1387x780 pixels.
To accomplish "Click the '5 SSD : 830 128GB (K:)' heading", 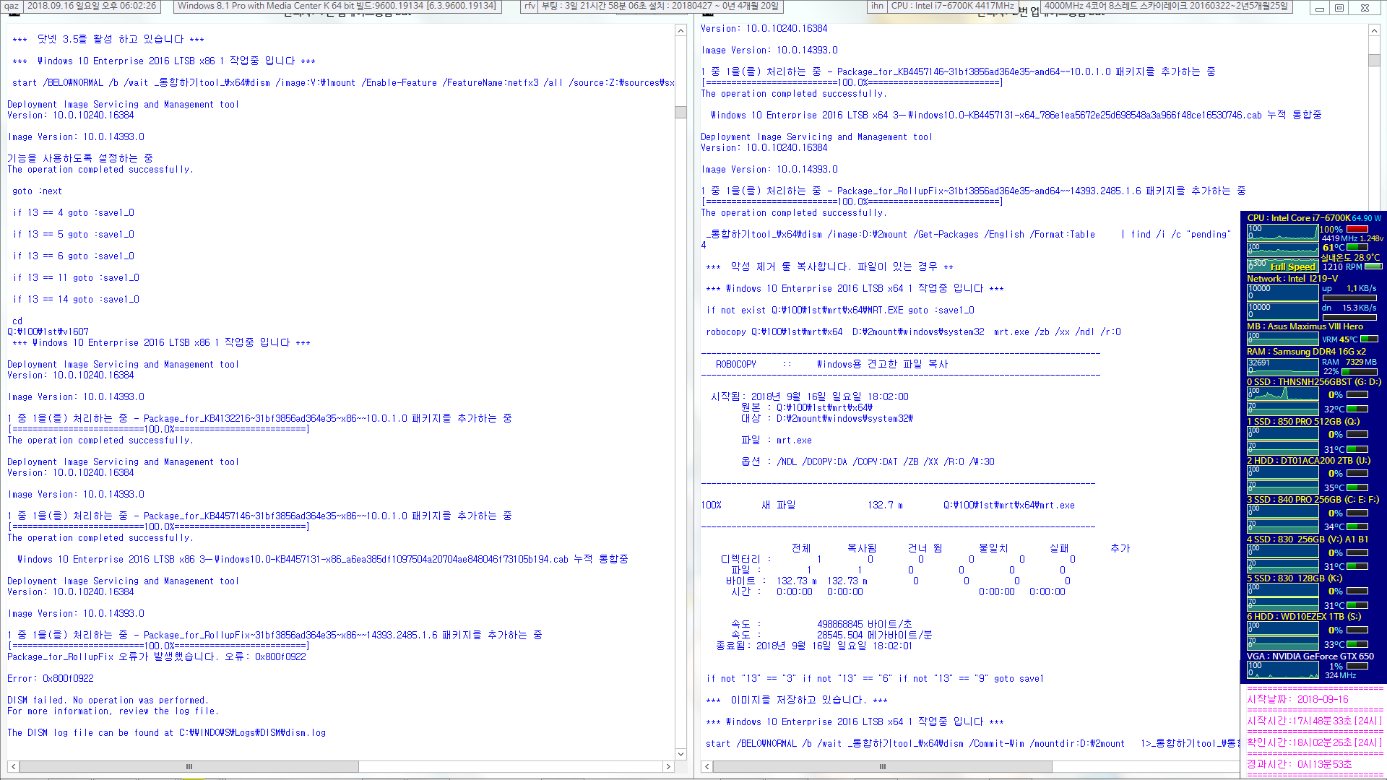I will click(x=1295, y=578).
